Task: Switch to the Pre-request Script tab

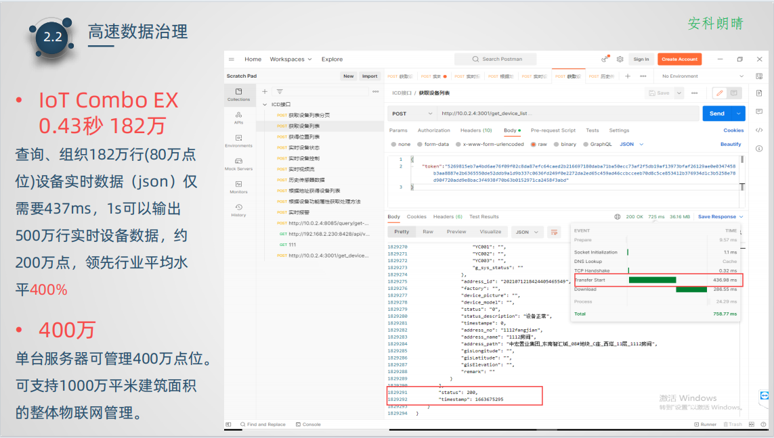Action: pyautogui.click(x=553, y=130)
